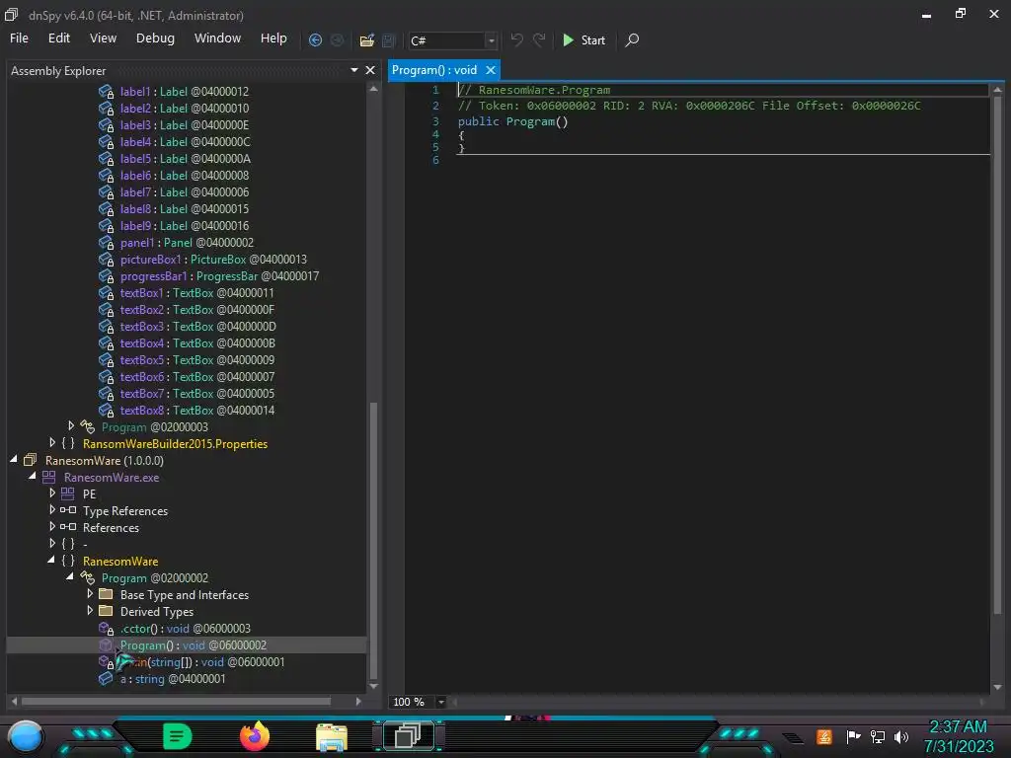Collapse the RanesomWare.exe module node
Viewport: 1011px width, 758px height.
[x=33, y=477]
